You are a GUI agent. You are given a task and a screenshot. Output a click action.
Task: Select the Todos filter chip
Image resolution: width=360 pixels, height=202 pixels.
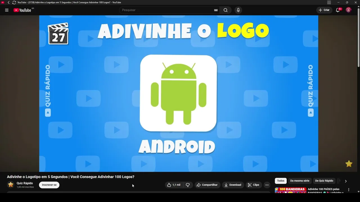click(281, 181)
